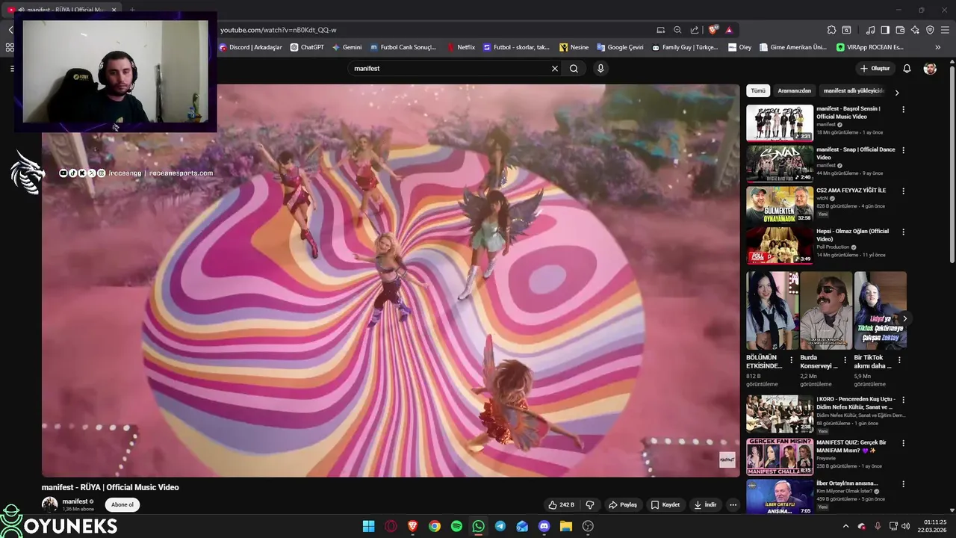Select the Tümü filter chip
The height and width of the screenshot is (538, 956).
[x=758, y=90]
